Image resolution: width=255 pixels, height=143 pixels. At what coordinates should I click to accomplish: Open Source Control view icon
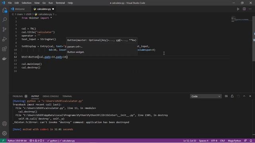click(4, 29)
